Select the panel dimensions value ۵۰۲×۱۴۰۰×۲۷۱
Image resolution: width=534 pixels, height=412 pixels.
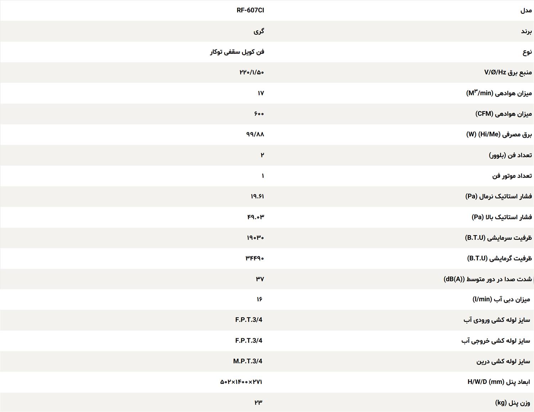click(241, 382)
